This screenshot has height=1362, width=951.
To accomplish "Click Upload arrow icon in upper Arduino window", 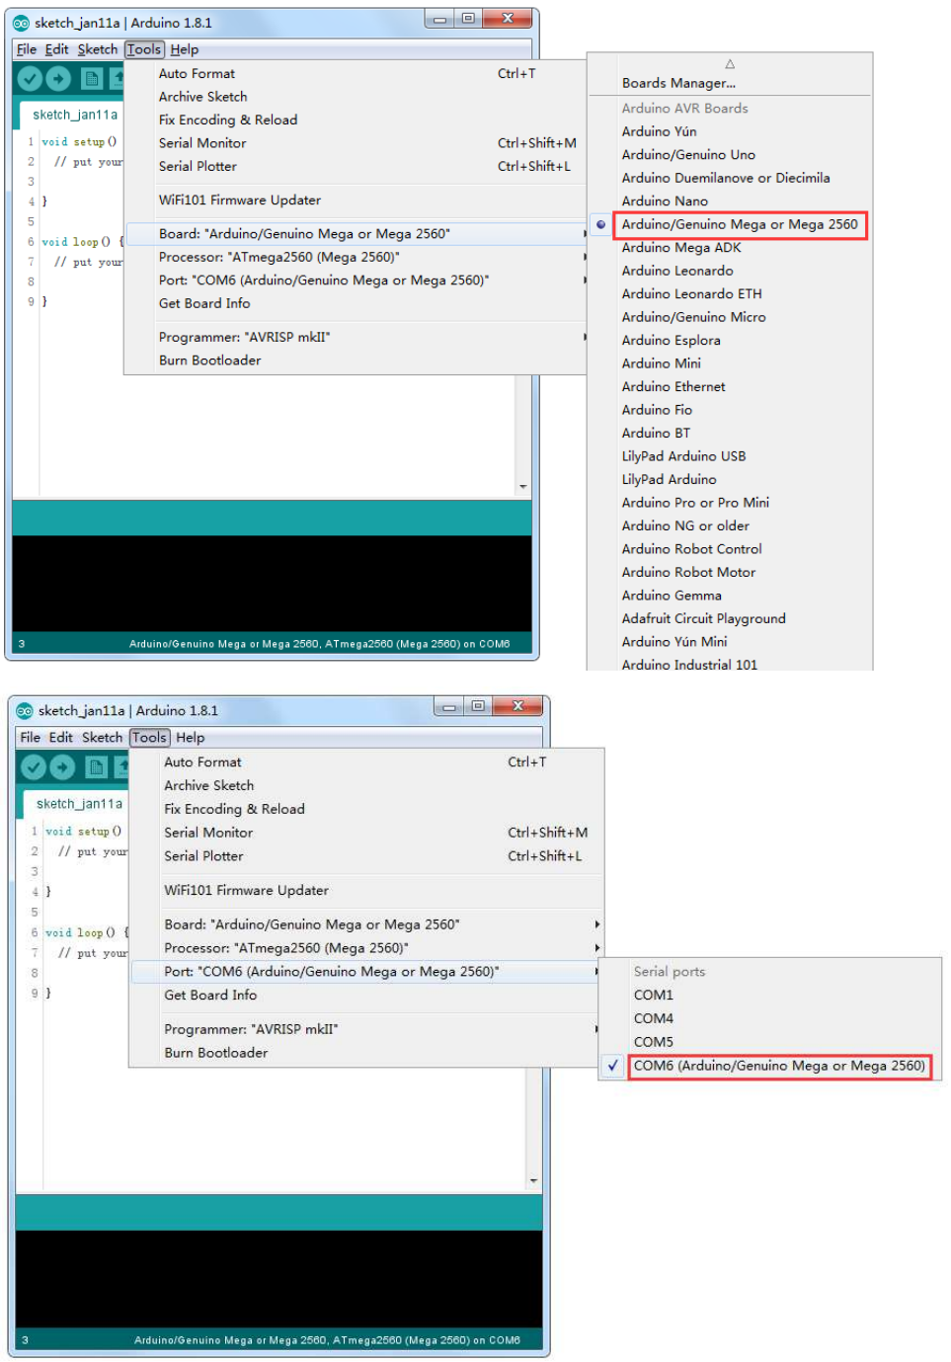I will [58, 78].
